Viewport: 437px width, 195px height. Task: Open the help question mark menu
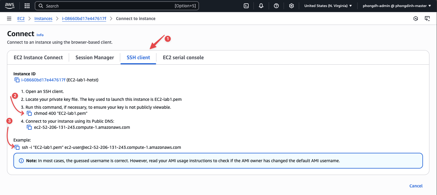(x=276, y=6)
